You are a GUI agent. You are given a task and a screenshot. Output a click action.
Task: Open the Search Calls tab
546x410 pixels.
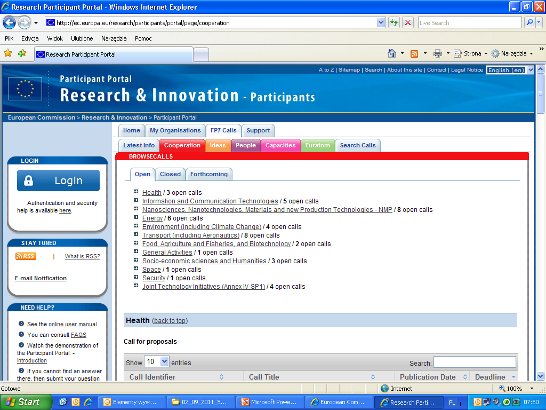358,145
